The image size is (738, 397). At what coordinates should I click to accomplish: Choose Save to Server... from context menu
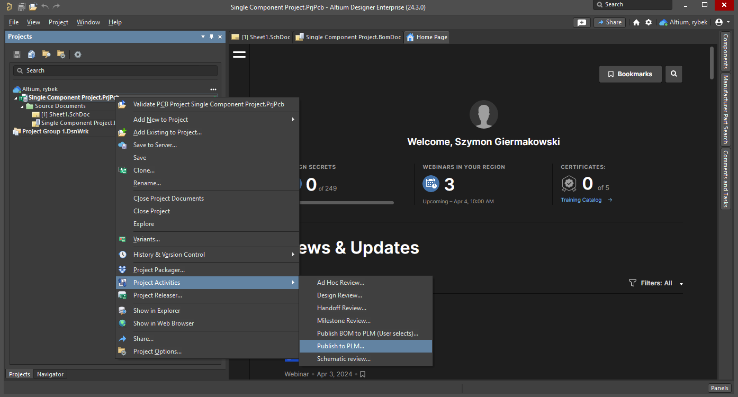coord(208,145)
